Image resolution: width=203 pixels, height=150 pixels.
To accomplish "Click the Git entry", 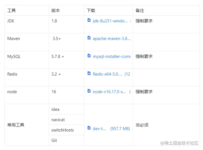I will click(54, 140).
